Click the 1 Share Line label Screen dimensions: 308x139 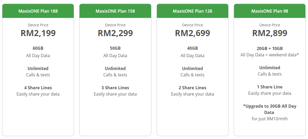tap(270, 87)
